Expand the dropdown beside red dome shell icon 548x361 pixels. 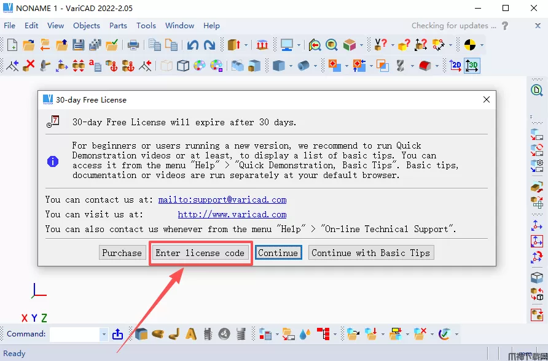tap(437, 65)
